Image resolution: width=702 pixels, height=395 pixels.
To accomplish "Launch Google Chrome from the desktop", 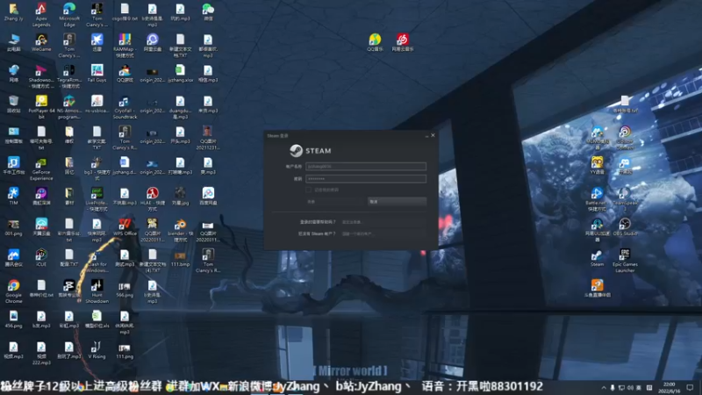I will pyautogui.click(x=13, y=291).
